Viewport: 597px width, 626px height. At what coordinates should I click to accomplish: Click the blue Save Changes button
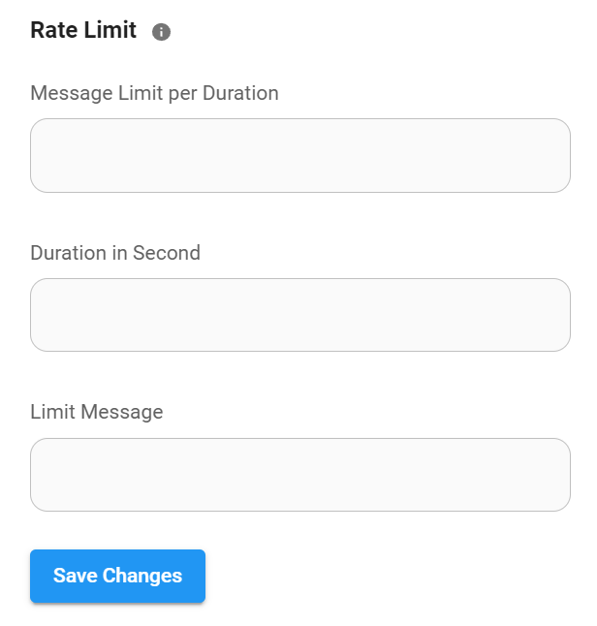[x=117, y=576]
